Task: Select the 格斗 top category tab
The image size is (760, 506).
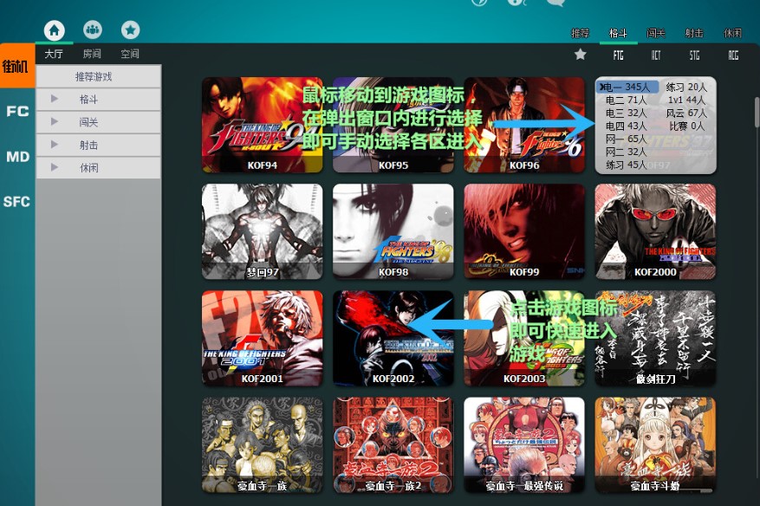Action: click(x=618, y=33)
